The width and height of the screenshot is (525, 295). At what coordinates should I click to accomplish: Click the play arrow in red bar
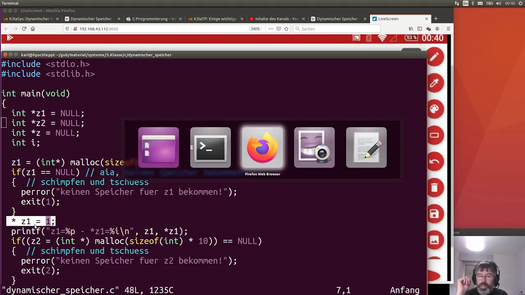10,38
